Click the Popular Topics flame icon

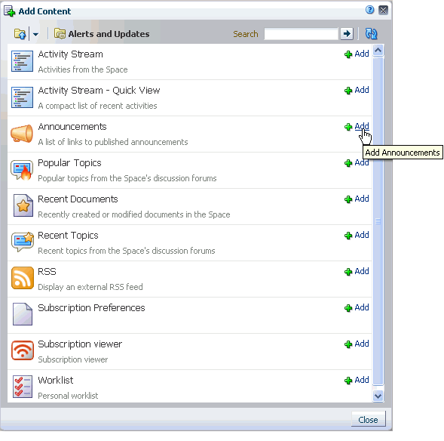point(22,170)
